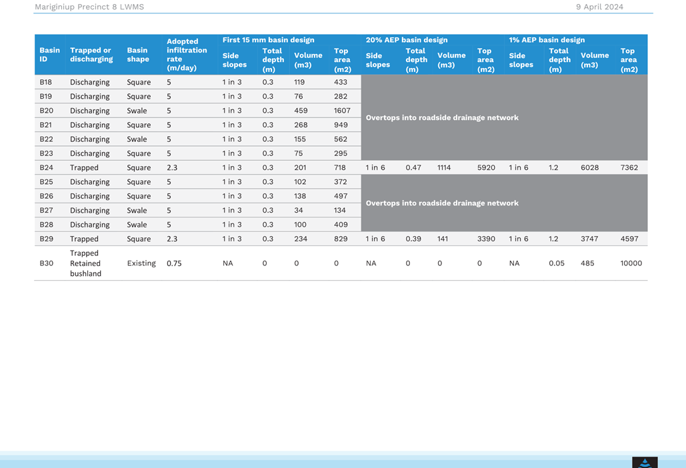Select the 1607 top area value for B20

tap(342, 111)
